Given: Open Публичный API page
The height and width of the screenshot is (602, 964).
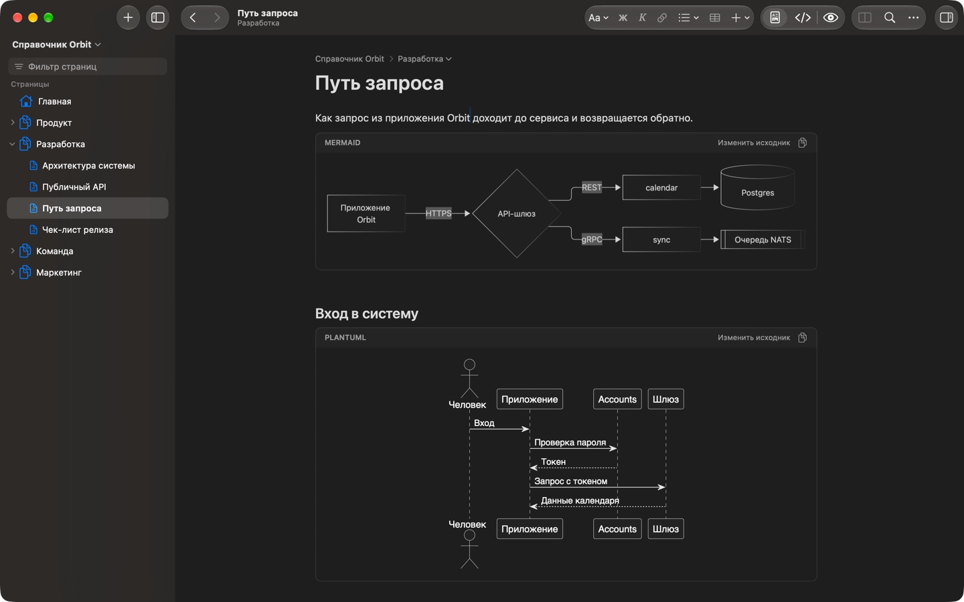Looking at the screenshot, I should pyautogui.click(x=88, y=187).
